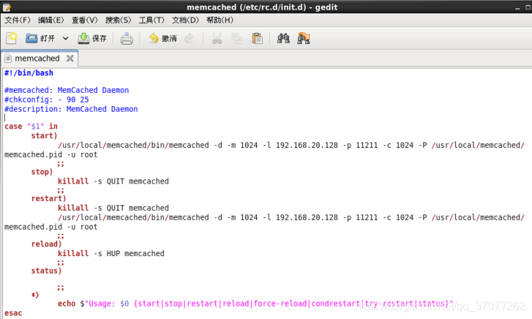Click the 'start)' case label

point(44,135)
